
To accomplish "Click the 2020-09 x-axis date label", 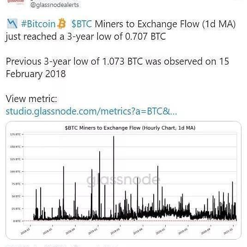I will pyautogui.click(x=205, y=231).
